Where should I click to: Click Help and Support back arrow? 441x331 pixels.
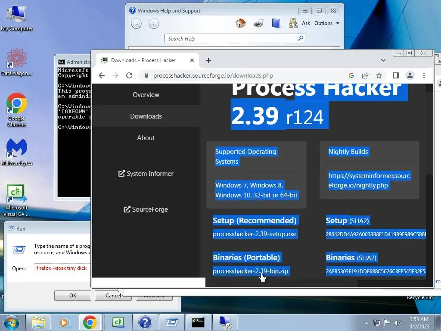(137, 23)
